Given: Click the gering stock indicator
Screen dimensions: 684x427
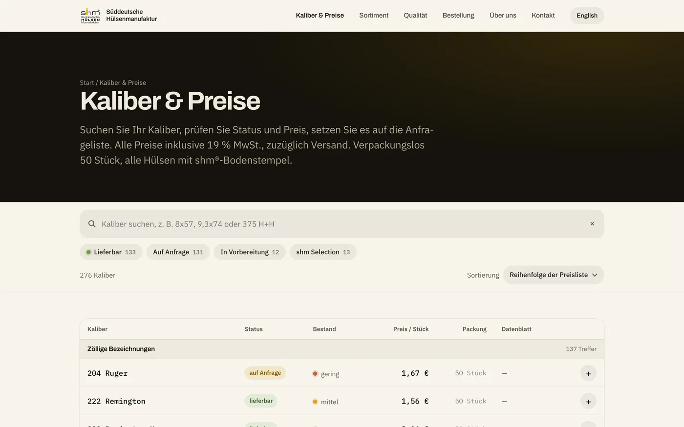Looking at the screenshot, I should tap(326, 374).
